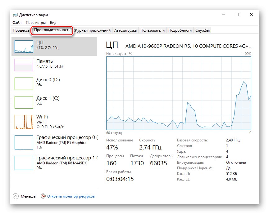Click the Использование 47% value
269x214 pixels.
112,147
